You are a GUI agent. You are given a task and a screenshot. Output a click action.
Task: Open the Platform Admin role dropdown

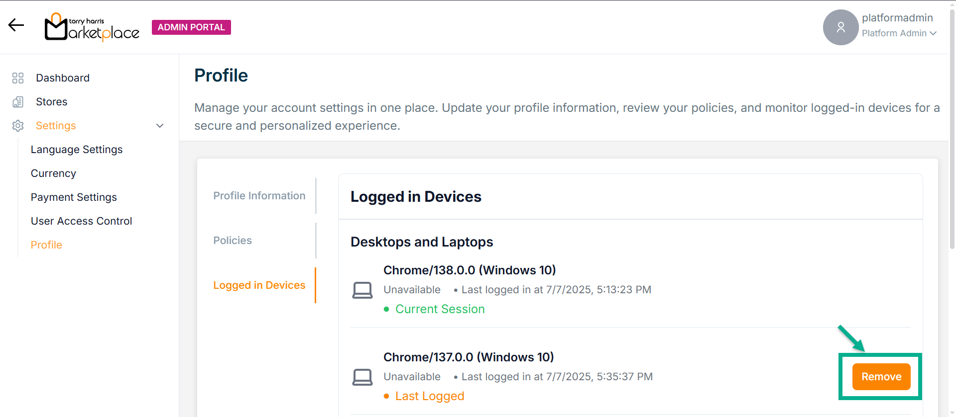[899, 33]
